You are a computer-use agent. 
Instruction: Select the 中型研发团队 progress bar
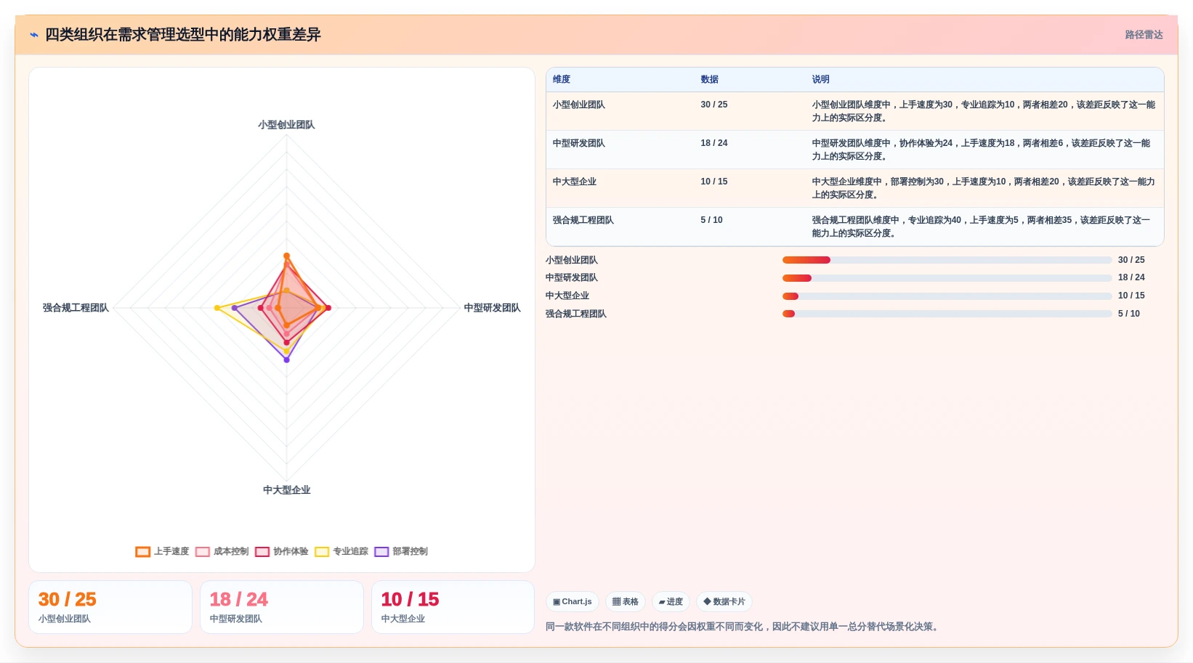(x=947, y=278)
